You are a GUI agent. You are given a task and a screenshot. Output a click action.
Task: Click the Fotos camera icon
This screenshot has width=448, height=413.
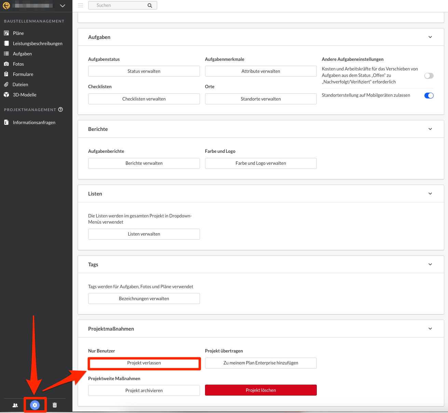click(6, 64)
